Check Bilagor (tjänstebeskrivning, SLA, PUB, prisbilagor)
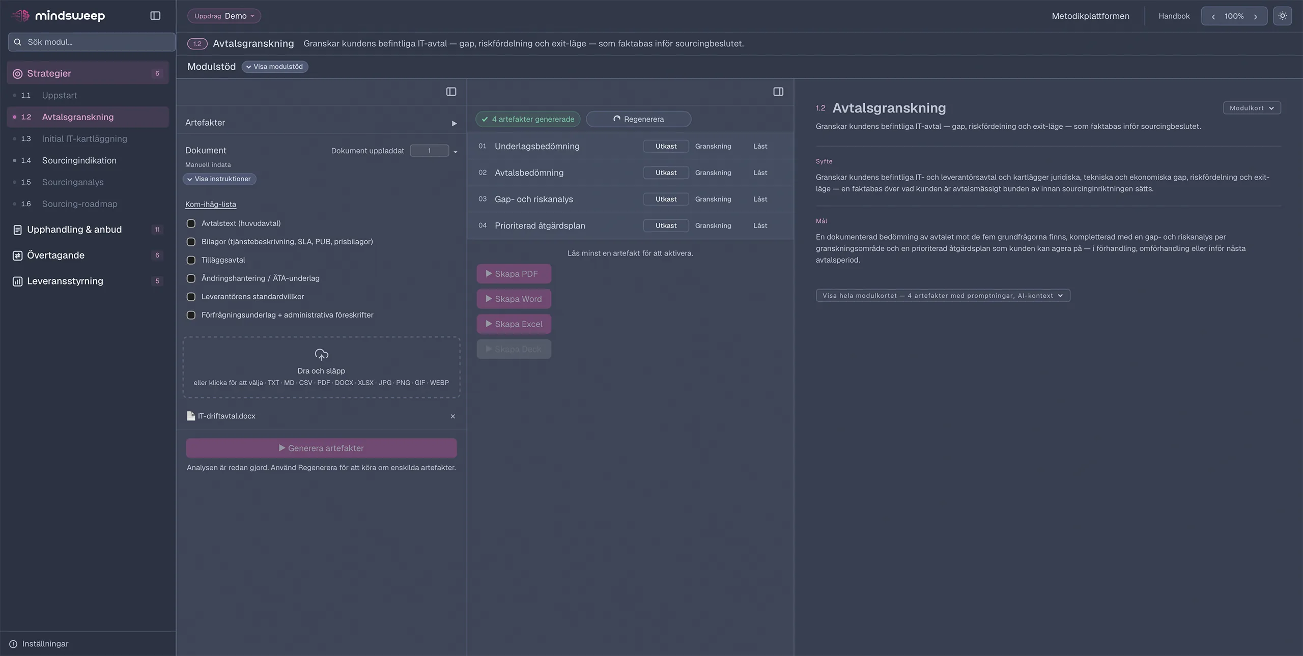Image resolution: width=1303 pixels, height=656 pixels. [191, 242]
